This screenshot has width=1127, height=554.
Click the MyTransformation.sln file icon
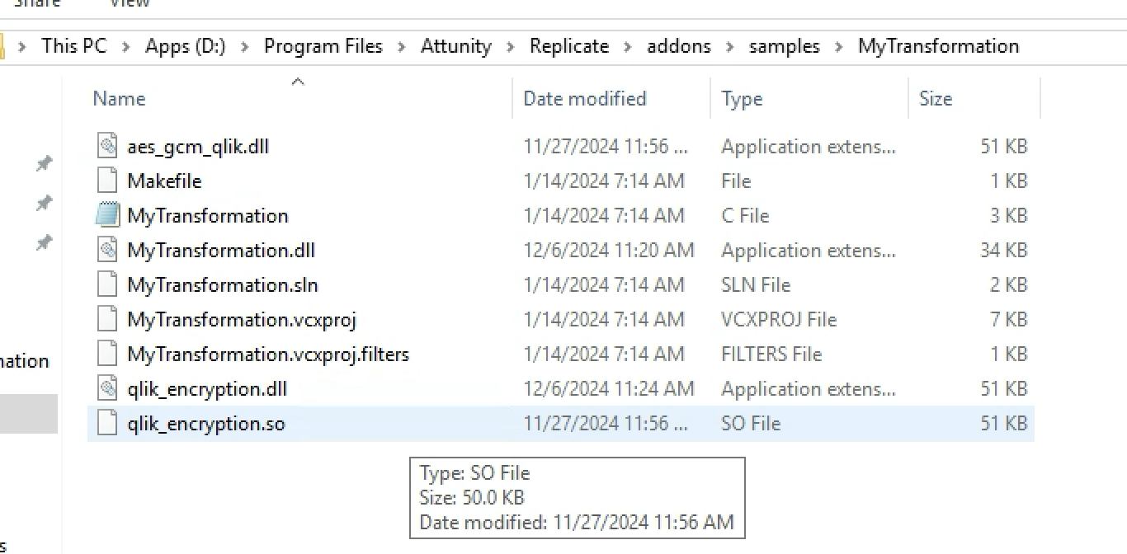(107, 285)
